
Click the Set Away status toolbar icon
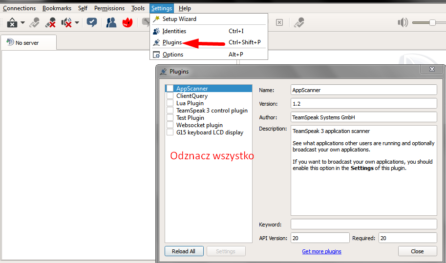[x=12, y=22]
